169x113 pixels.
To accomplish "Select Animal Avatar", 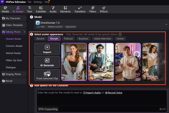I will 13,53.
